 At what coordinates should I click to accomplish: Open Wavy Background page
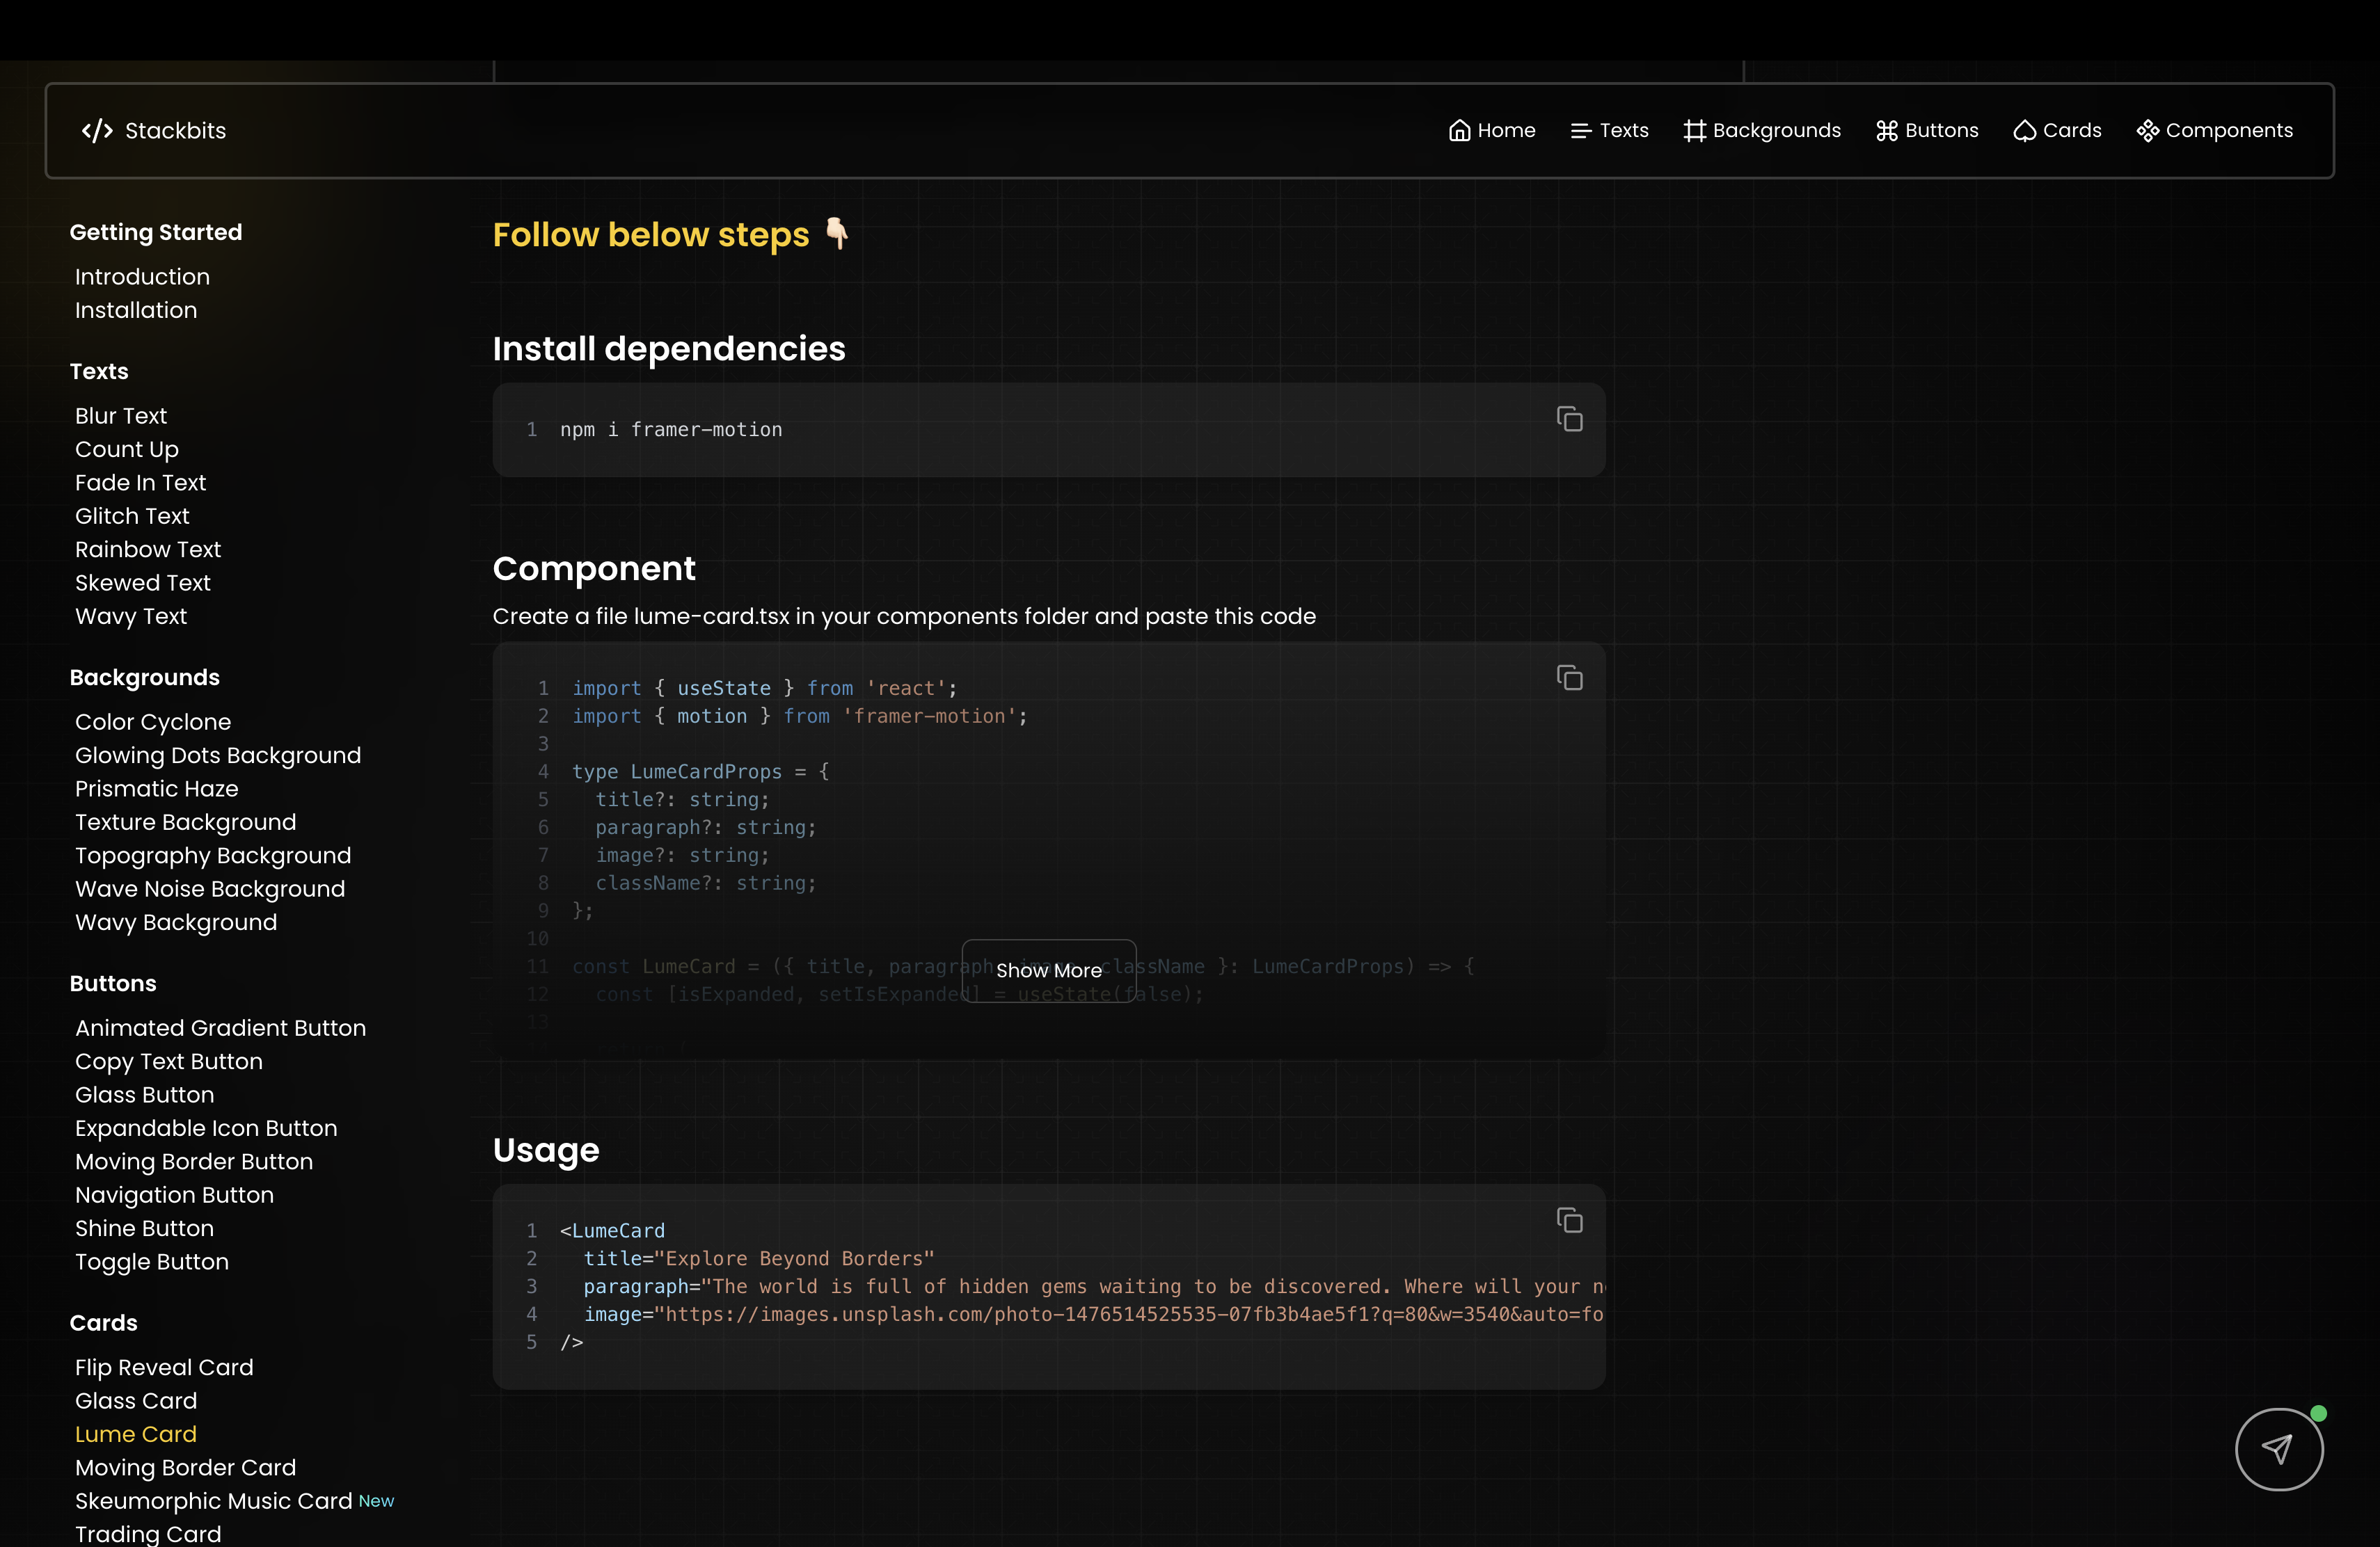176,922
